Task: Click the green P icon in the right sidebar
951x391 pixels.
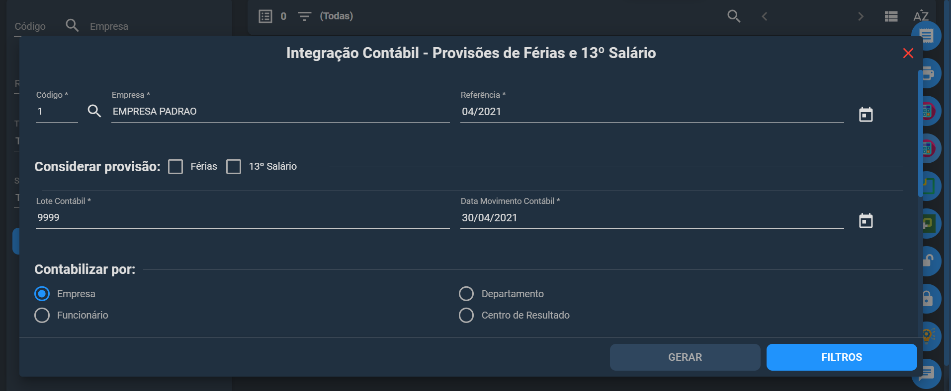Action: 929,223
